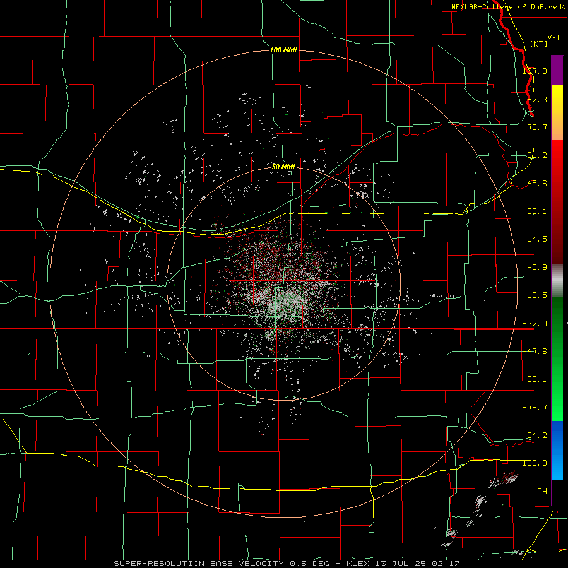Click the -47.6 velocity scale value
The height and width of the screenshot is (568, 568).
click(x=535, y=352)
